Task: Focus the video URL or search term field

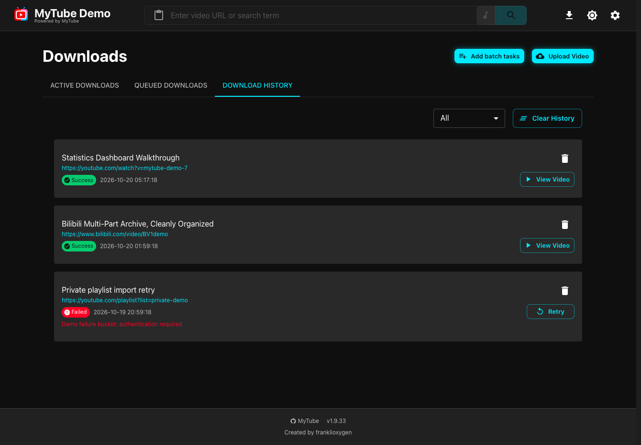Action: 320,15
